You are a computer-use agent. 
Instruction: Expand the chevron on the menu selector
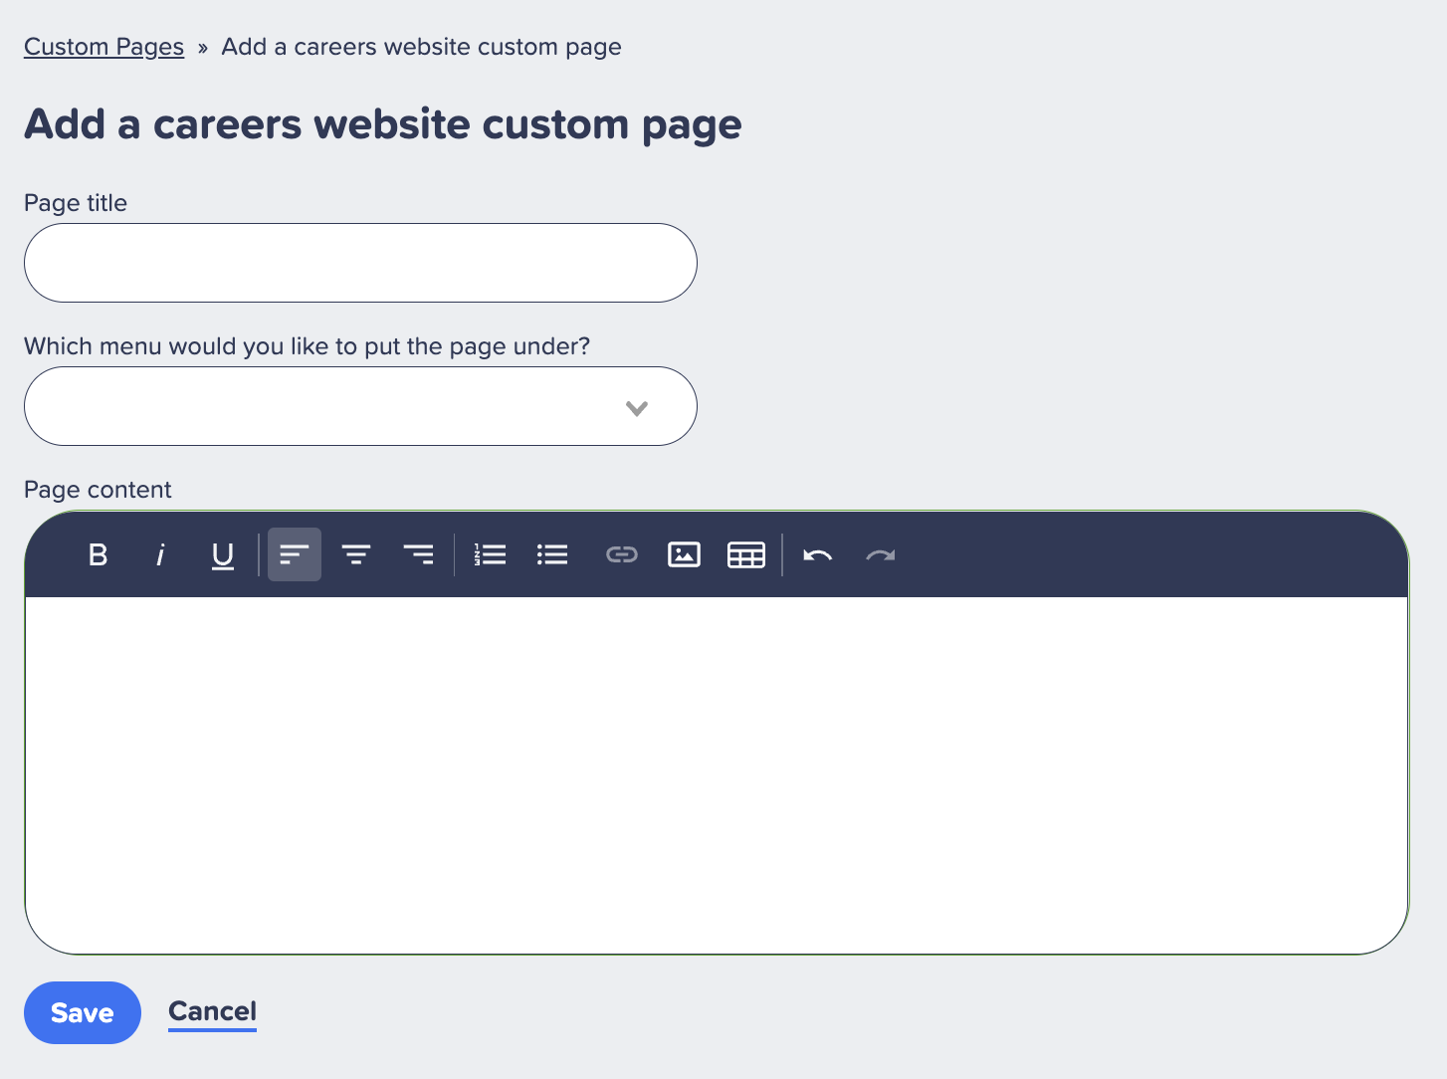click(x=637, y=406)
